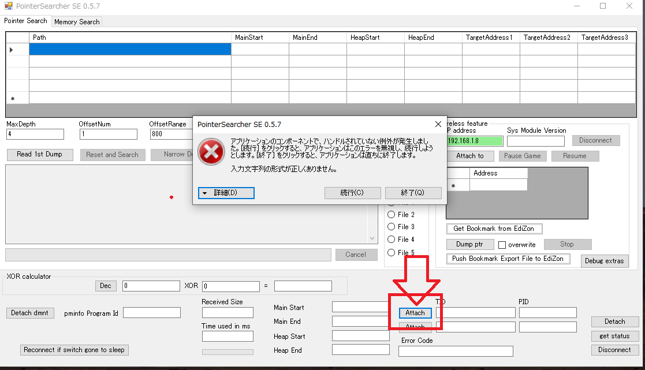Click the Path column header

(130, 38)
